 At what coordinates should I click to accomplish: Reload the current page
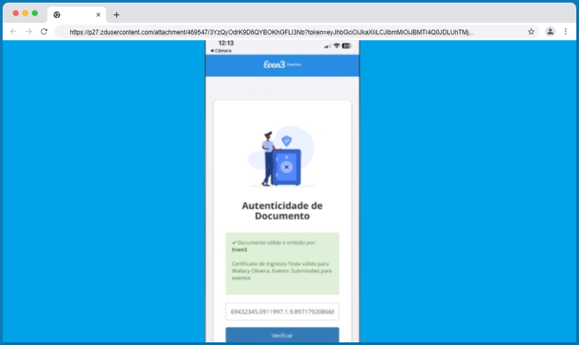click(44, 32)
